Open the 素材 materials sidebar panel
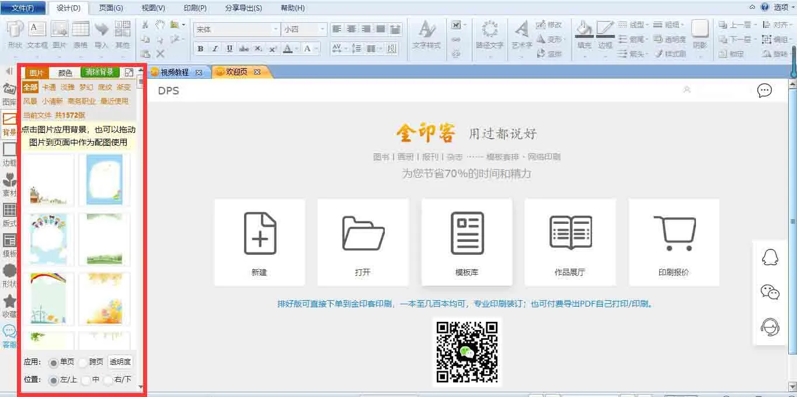Screen dimensions: 797x397 [9, 184]
